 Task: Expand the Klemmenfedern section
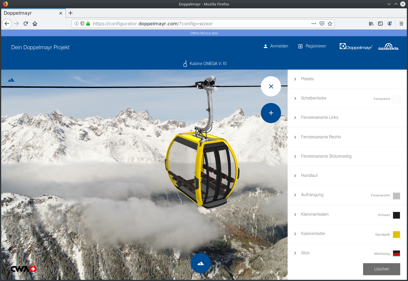347,215
